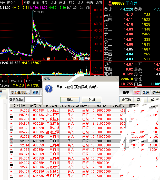The image size is (160, 180).
Task: Uncheck the 惠达卫浴 order row checkbox
Action: point(12,132)
